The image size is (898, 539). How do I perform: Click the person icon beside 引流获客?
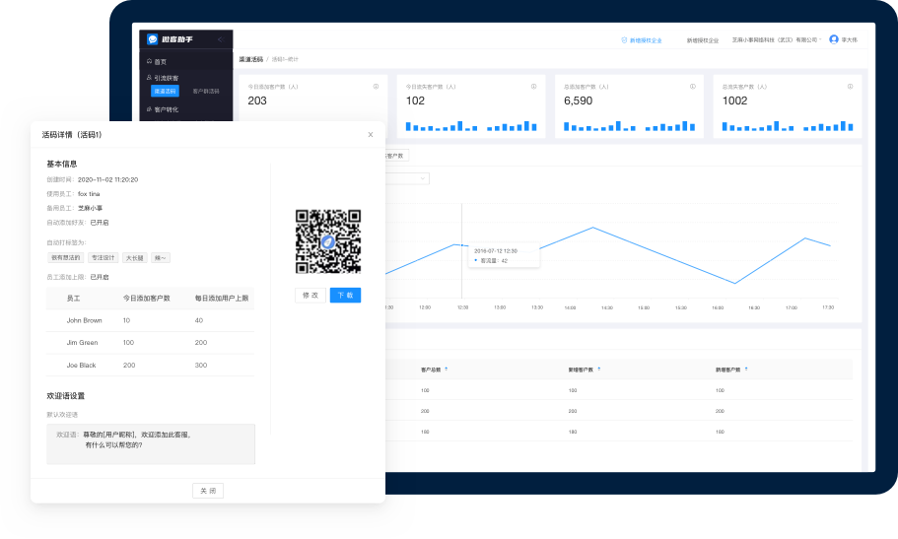click(149, 77)
